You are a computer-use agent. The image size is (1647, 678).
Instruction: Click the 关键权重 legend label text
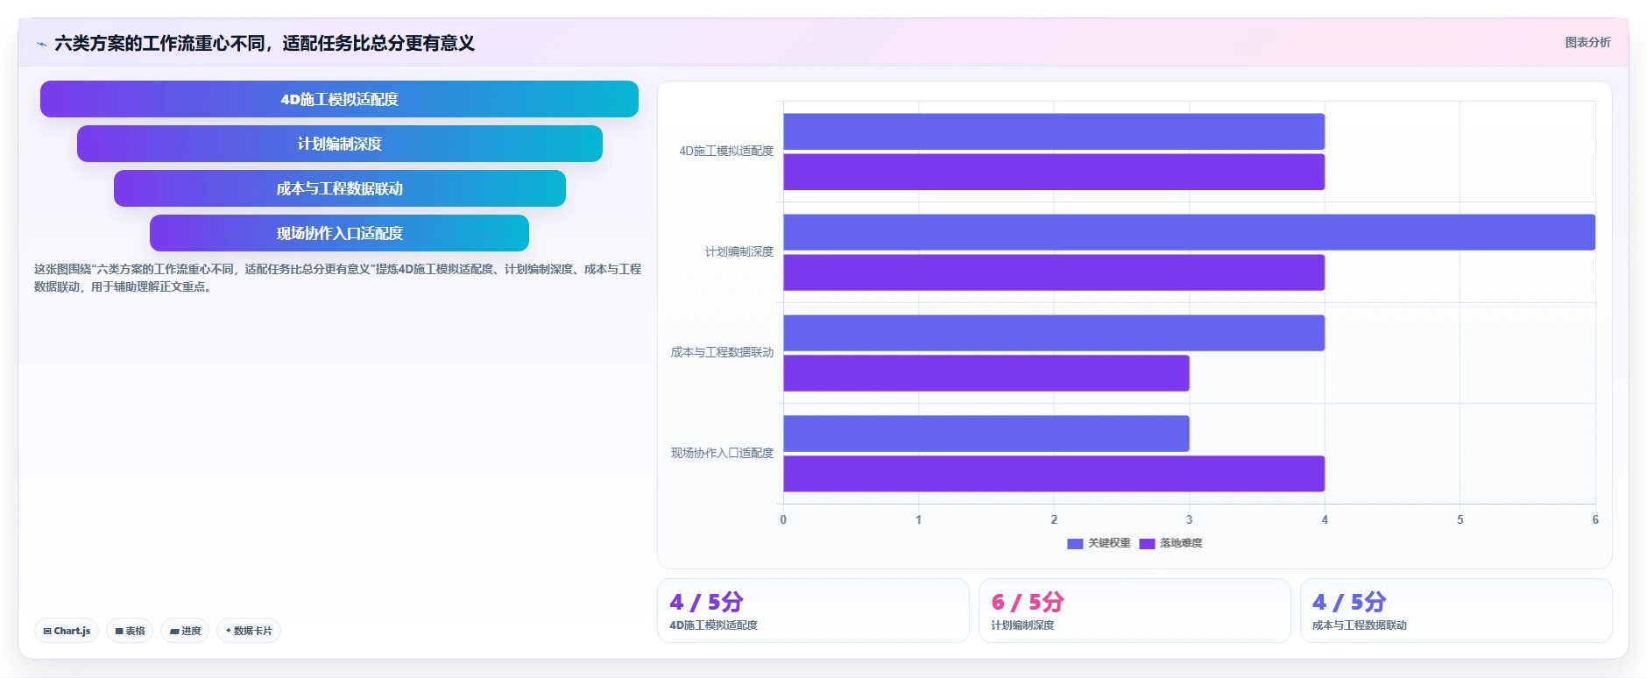(1109, 543)
